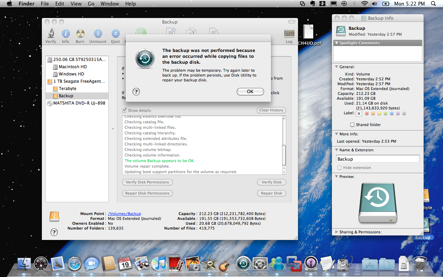The width and height of the screenshot is (443, 277).
Task: Enable the Shared folder checkbox
Action: (352, 125)
